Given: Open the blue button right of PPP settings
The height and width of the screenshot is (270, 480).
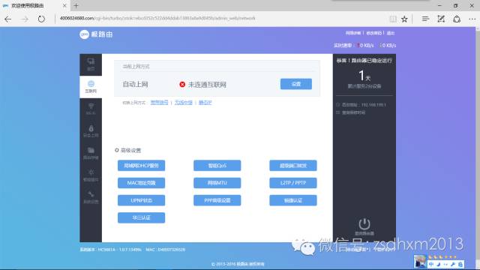Looking at the screenshot, I should click(x=293, y=200).
